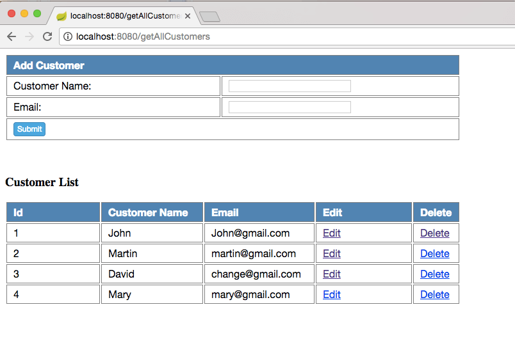The image size is (515, 355).
Task: Reload the page with refresh icon
Action: tap(47, 36)
